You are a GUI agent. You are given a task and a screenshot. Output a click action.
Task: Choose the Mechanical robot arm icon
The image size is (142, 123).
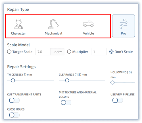[x=53, y=24]
